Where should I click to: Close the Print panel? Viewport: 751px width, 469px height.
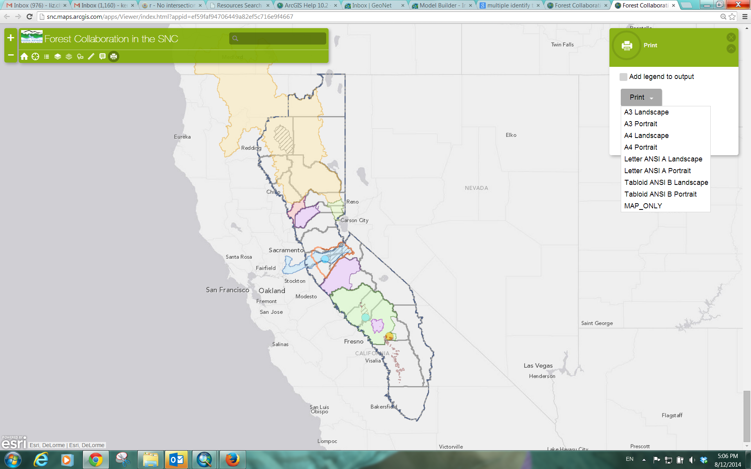731,38
